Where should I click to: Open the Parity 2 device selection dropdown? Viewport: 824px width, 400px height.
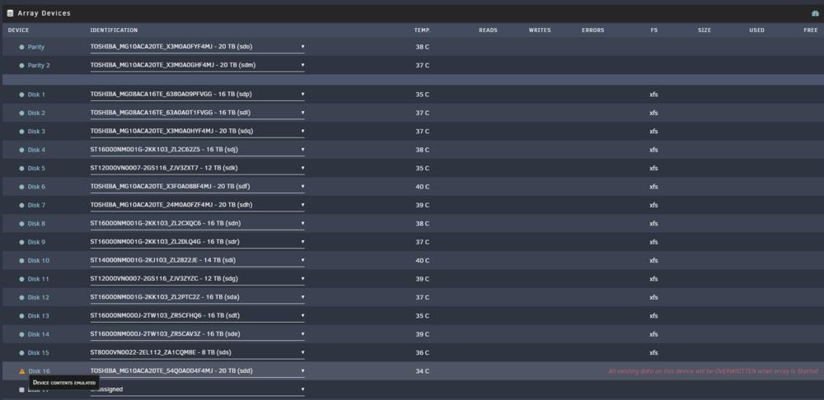coord(197,66)
